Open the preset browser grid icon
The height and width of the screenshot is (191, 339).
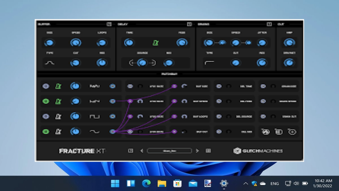pyautogui.click(x=208, y=151)
